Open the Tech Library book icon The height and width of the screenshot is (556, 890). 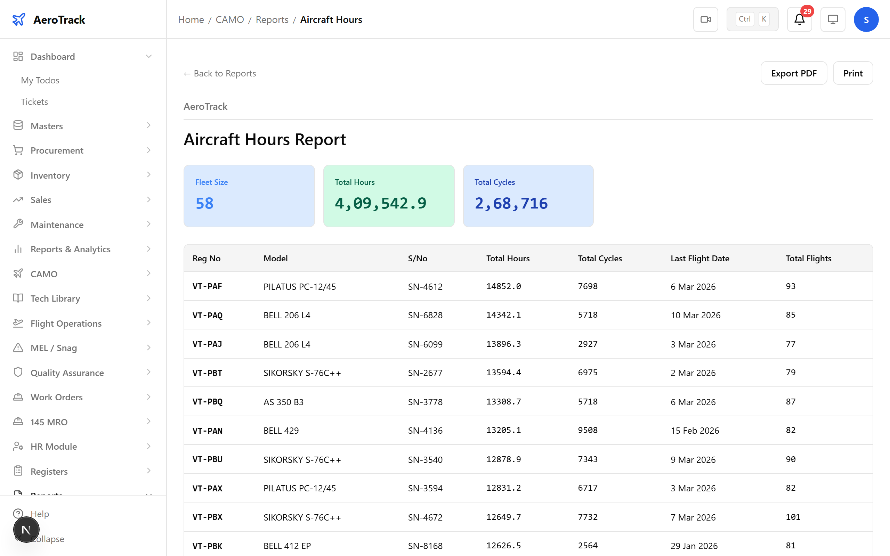pos(18,298)
